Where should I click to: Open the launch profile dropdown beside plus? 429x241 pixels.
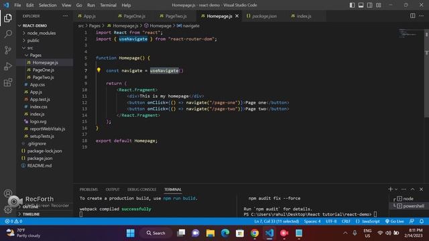point(396,189)
